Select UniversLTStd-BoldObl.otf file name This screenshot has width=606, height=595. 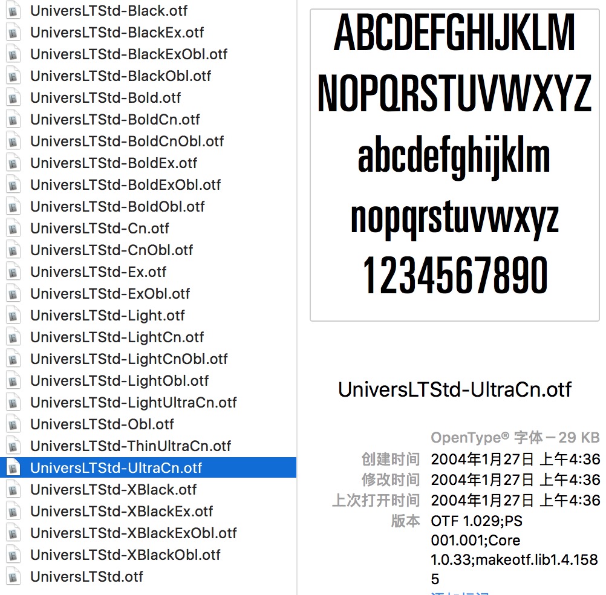click(x=117, y=207)
